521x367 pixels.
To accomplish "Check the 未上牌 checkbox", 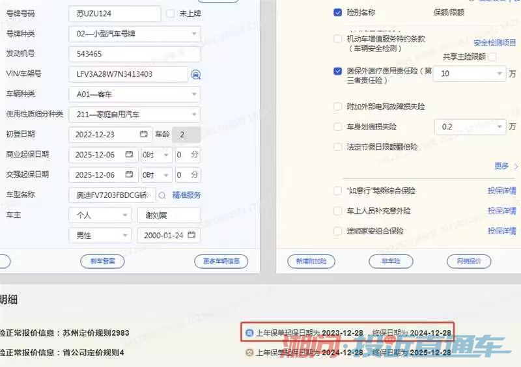I will 171,13.
